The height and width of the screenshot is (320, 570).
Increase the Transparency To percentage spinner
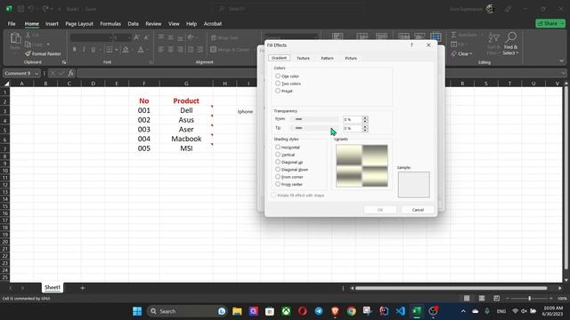pos(365,126)
